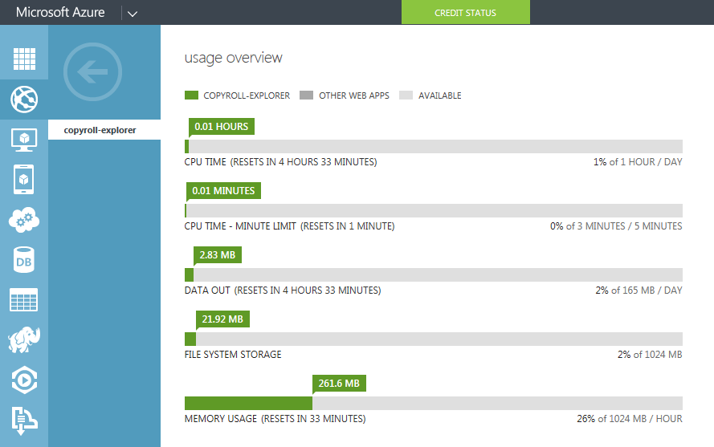Open the Credit Status tab

coord(465,12)
